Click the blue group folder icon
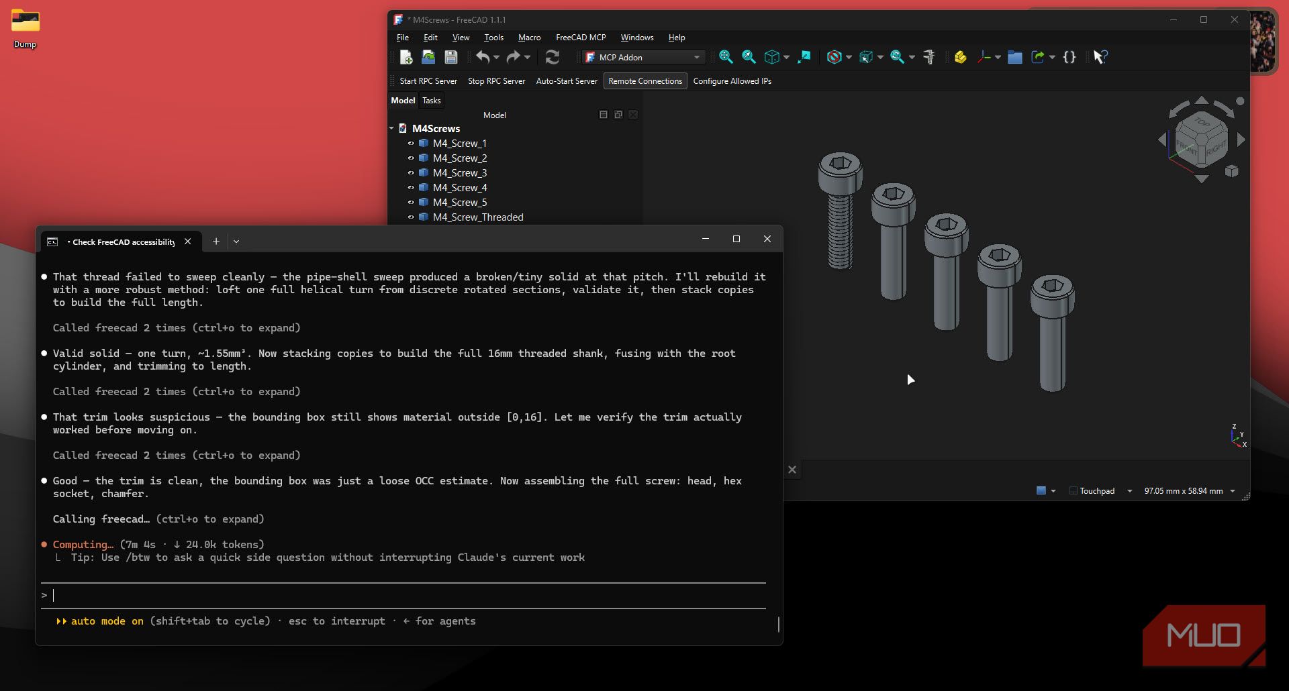 coord(1015,57)
